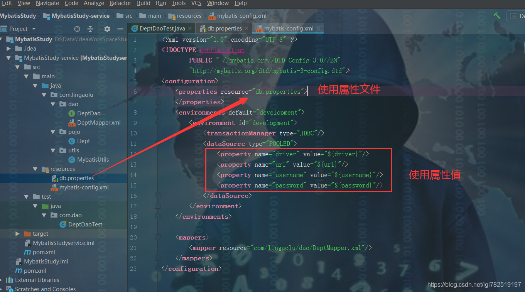Collapse All nodes using Project panel icon
Image resolution: width=525 pixels, height=292 pixels.
point(91,29)
